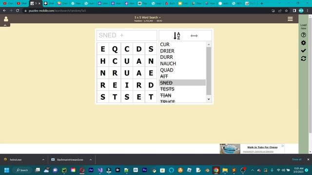The image size is (312, 175).
Task: Open the downloaded BachmannHoward.exe file
Action: point(70,159)
